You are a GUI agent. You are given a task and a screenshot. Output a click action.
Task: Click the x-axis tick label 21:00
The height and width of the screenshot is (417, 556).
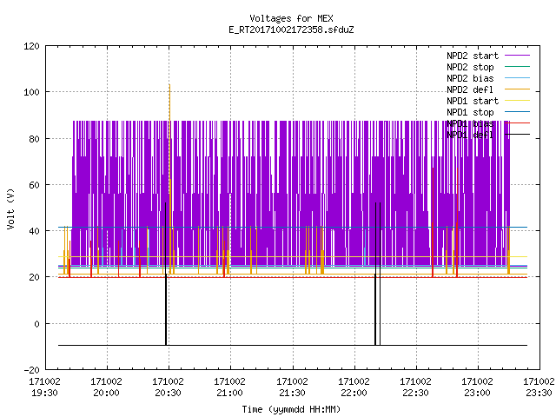(x=229, y=393)
